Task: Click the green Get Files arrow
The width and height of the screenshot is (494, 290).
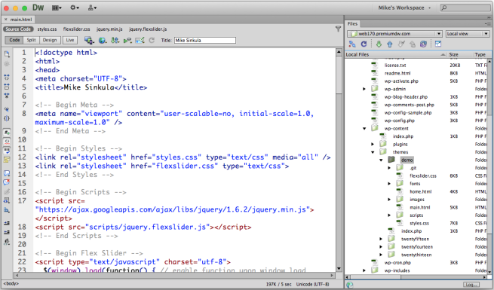Action: click(379, 44)
